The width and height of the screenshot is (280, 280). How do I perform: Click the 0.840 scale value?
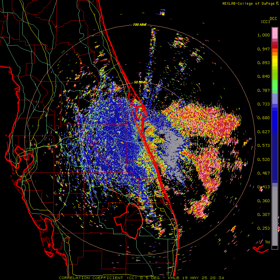264,77
